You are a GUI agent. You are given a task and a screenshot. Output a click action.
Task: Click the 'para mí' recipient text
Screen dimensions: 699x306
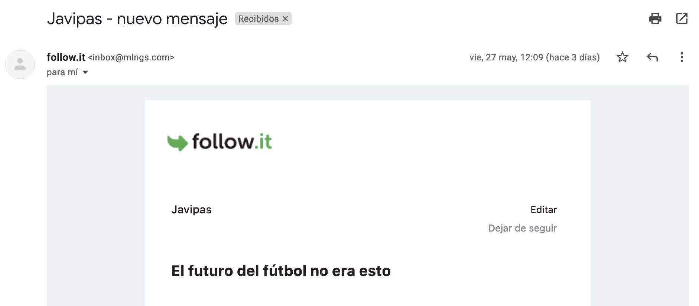click(62, 72)
